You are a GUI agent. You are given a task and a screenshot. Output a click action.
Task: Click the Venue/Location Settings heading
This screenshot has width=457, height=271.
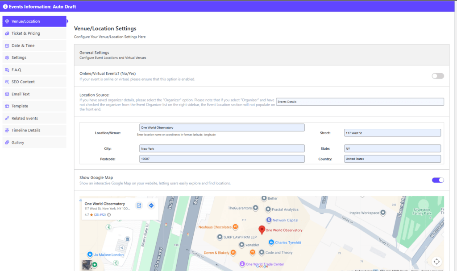(105, 29)
